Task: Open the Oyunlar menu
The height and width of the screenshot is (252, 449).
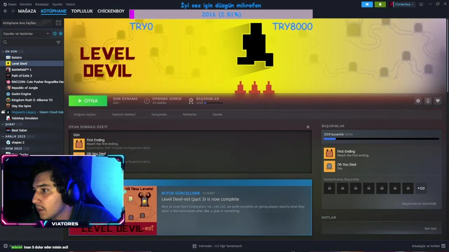Action: [x=58, y=4]
